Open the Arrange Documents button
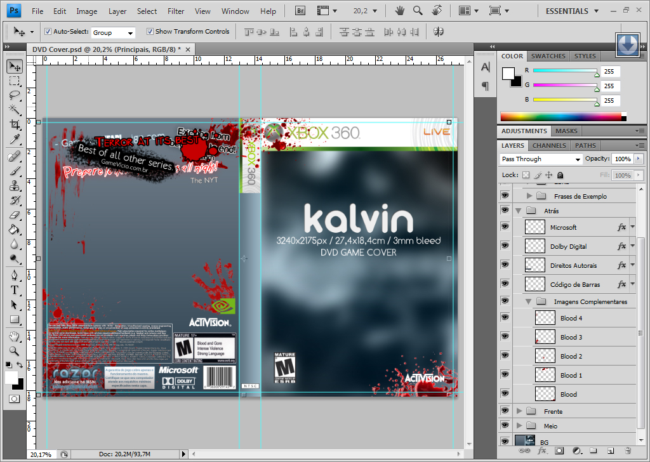 (468, 11)
